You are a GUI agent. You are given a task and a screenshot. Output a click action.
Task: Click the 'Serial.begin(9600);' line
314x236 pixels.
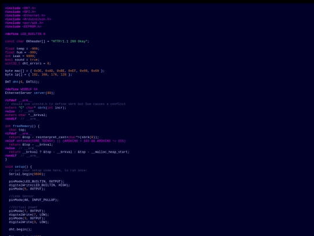point(27,174)
